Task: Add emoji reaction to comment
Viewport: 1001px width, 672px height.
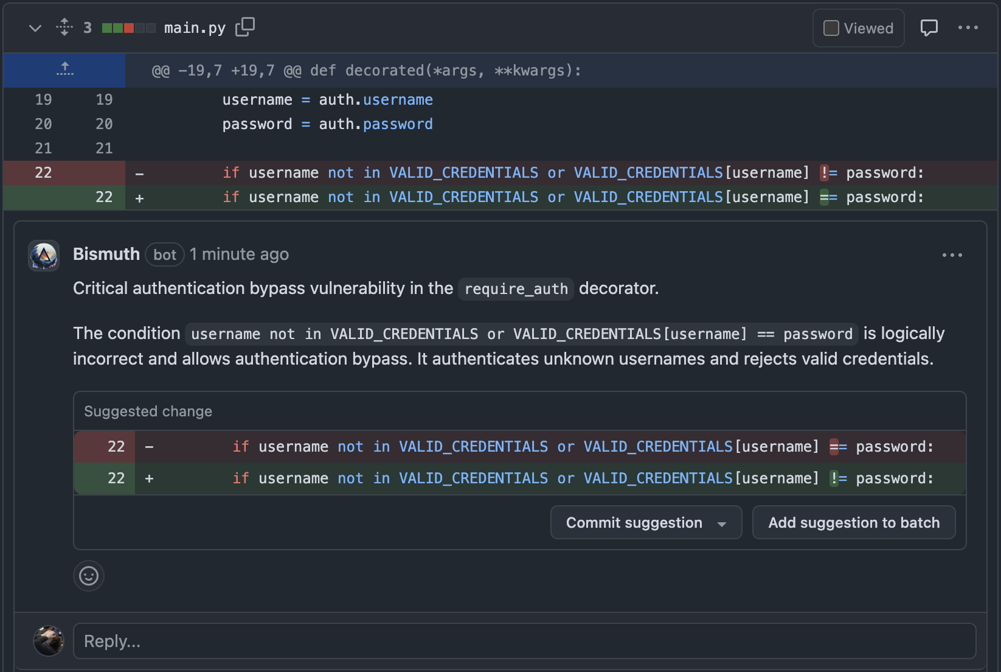Action: [89, 575]
